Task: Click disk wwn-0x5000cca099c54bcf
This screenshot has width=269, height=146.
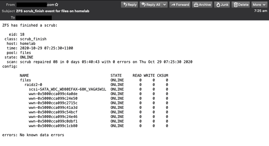Action: [53, 112]
